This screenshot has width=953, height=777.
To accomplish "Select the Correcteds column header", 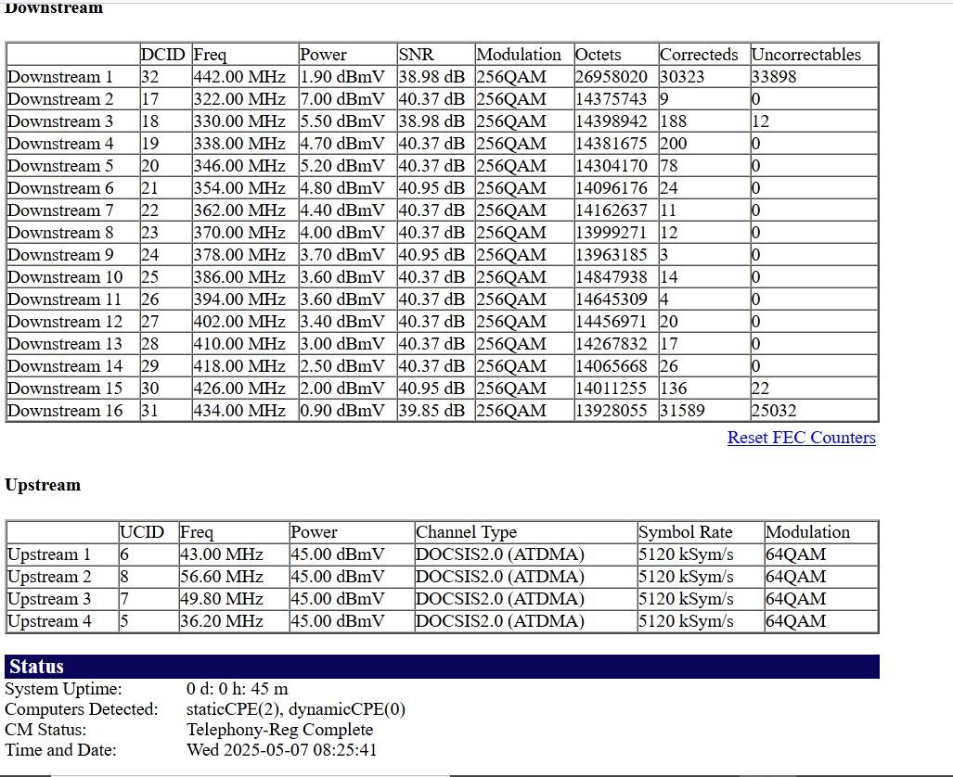I will (699, 55).
